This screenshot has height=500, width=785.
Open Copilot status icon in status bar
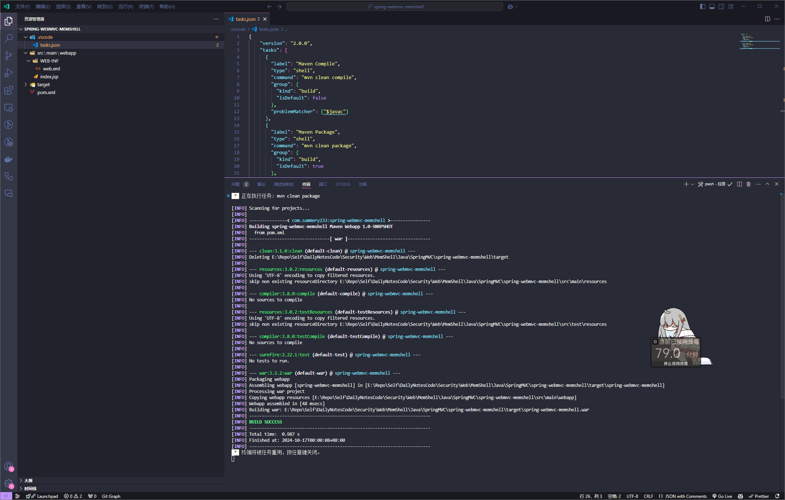(740, 496)
